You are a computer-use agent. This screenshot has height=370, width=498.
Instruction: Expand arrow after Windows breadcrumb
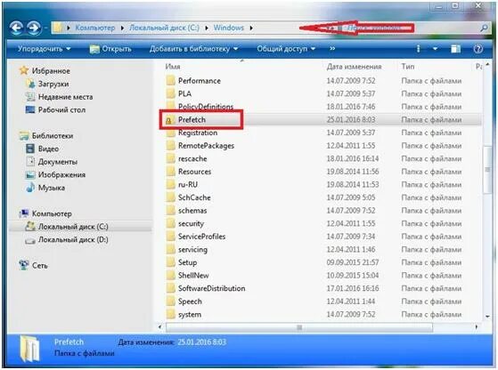pyautogui.click(x=251, y=28)
